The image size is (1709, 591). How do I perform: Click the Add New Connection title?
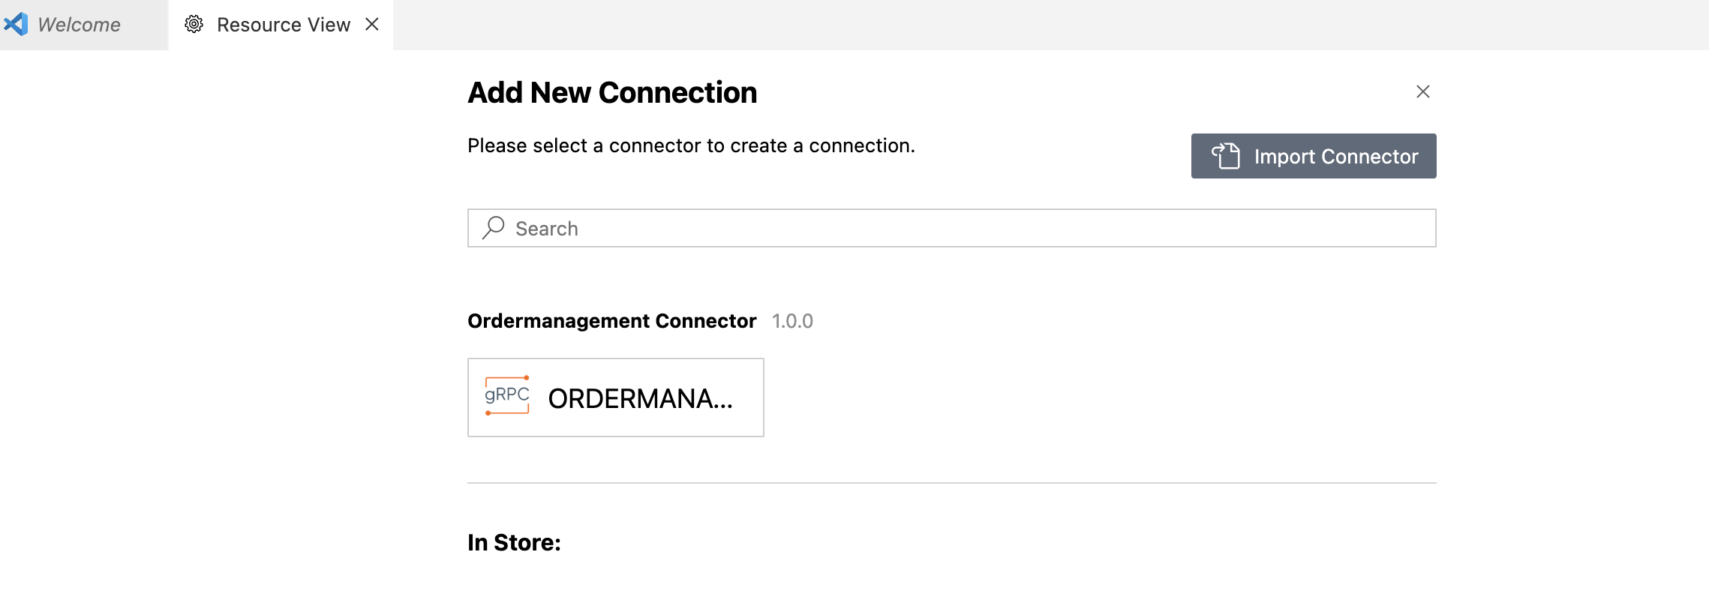(x=612, y=92)
